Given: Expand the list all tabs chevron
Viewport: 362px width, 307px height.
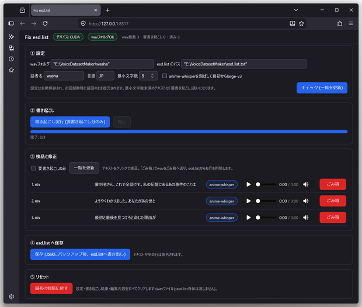Looking at the screenshot, I should tap(296, 10).
